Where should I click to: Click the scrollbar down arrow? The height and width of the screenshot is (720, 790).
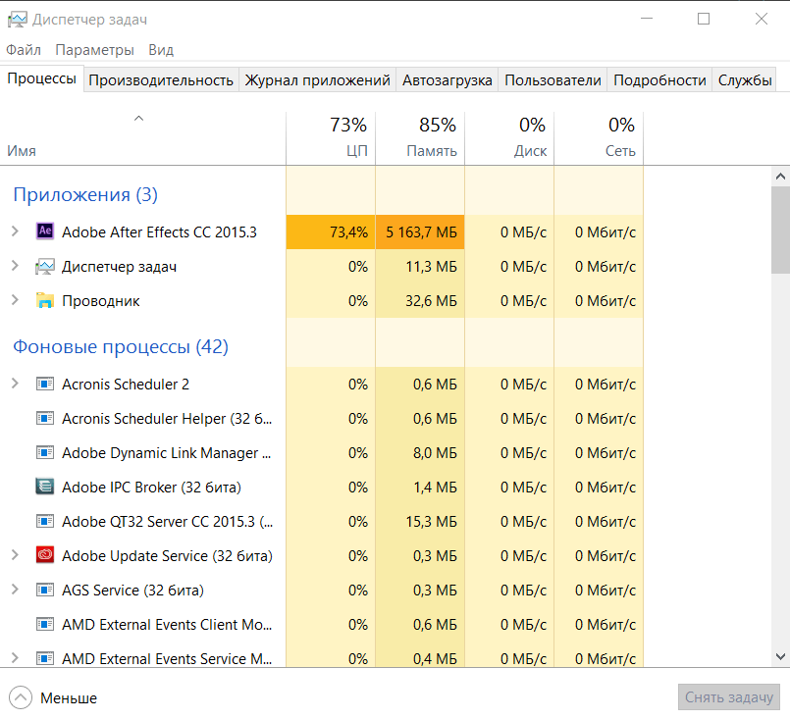click(780, 656)
